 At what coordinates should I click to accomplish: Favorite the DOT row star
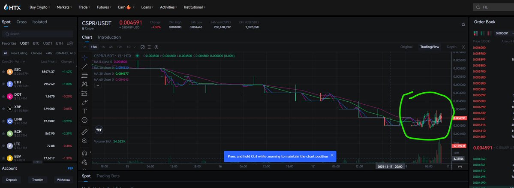[3, 97]
